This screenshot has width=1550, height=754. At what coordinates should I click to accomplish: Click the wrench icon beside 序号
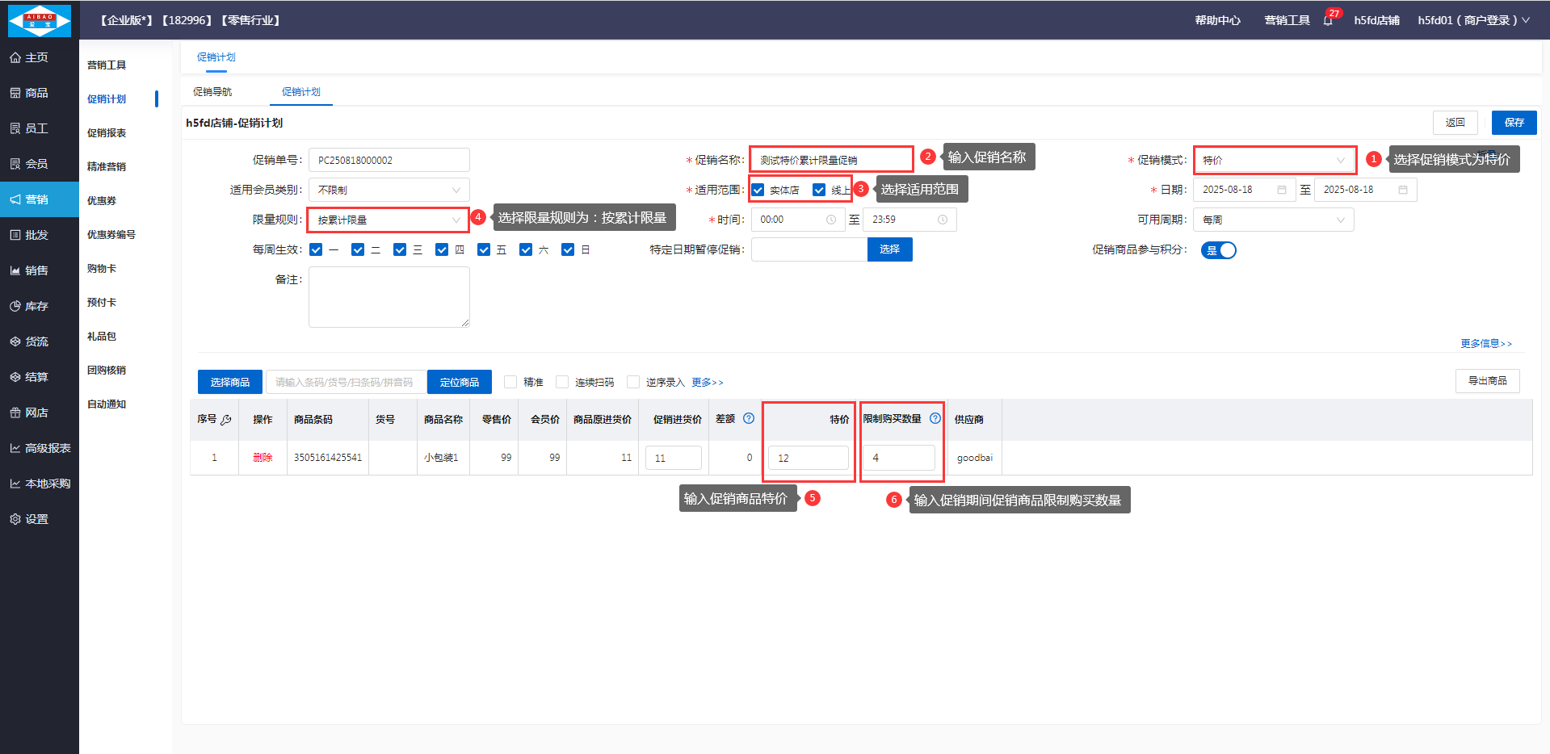click(x=226, y=420)
